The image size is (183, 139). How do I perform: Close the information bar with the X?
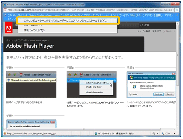point(177,15)
